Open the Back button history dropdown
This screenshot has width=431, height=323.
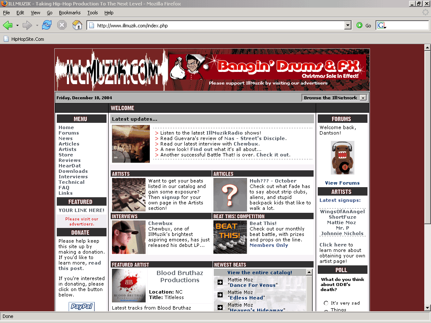click(17, 26)
